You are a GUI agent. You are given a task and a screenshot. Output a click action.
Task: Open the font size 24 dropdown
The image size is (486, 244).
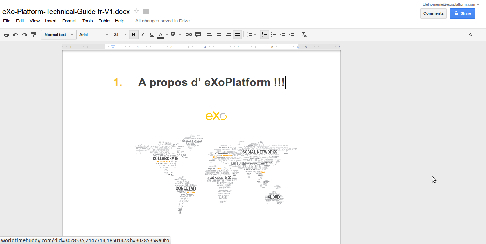(120, 35)
